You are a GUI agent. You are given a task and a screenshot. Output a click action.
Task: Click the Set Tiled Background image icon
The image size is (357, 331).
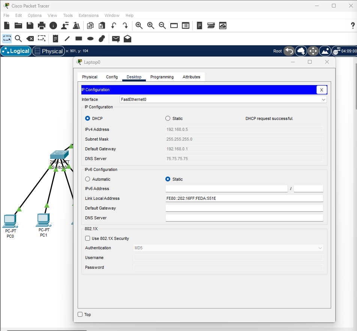pyautogui.click(x=325, y=51)
